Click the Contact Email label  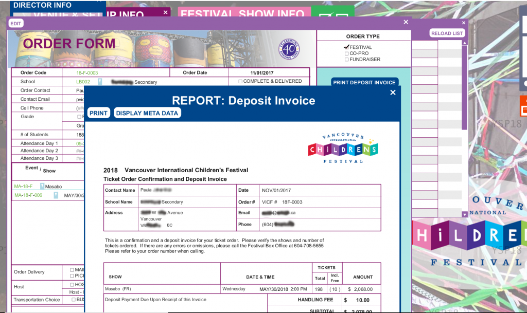(35, 99)
